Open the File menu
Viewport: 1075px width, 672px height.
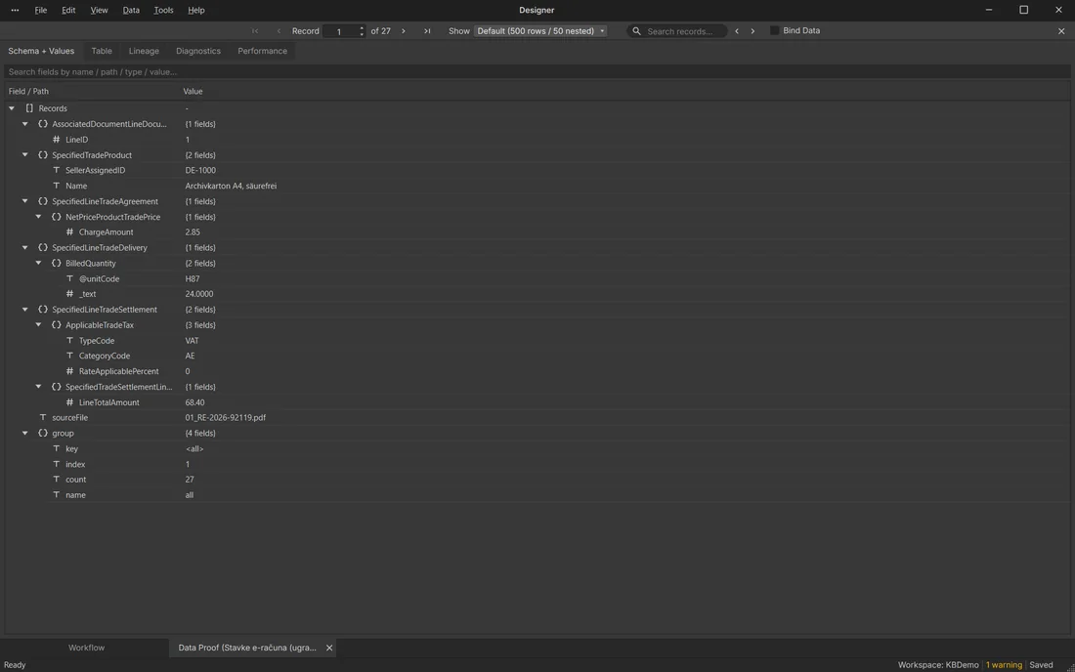40,11
